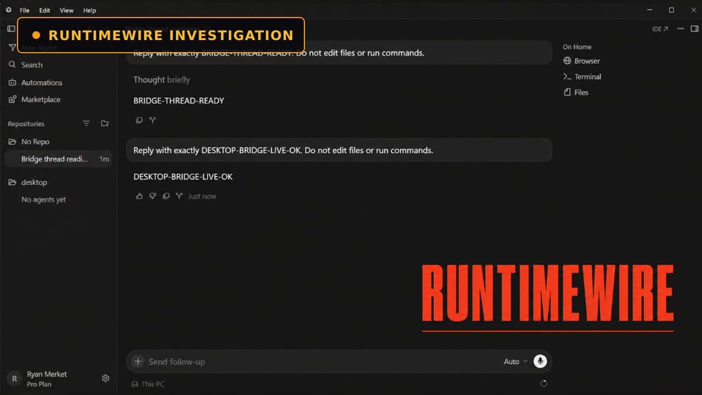Screen dimensions: 702x395
Task: Click the 'Just now' timestamp
Action: point(202,196)
